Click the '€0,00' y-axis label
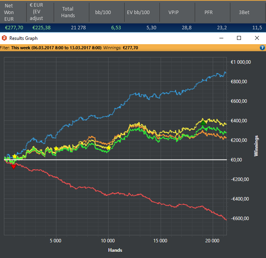The height and width of the screenshot is (258, 266). pos(236,160)
